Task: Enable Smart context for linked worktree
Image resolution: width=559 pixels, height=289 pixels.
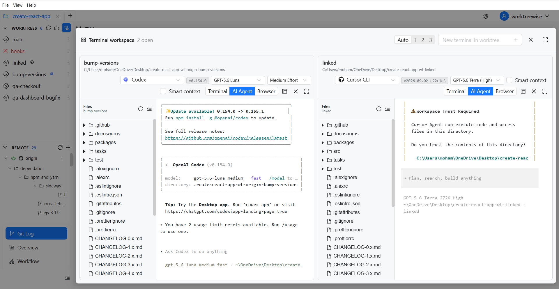Action: [x=510, y=80]
